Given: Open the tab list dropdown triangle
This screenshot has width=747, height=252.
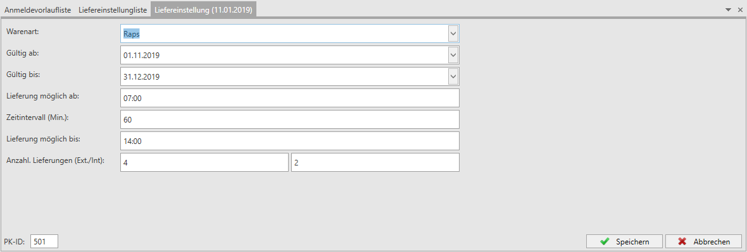Looking at the screenshot, I should tap(729, 9).
